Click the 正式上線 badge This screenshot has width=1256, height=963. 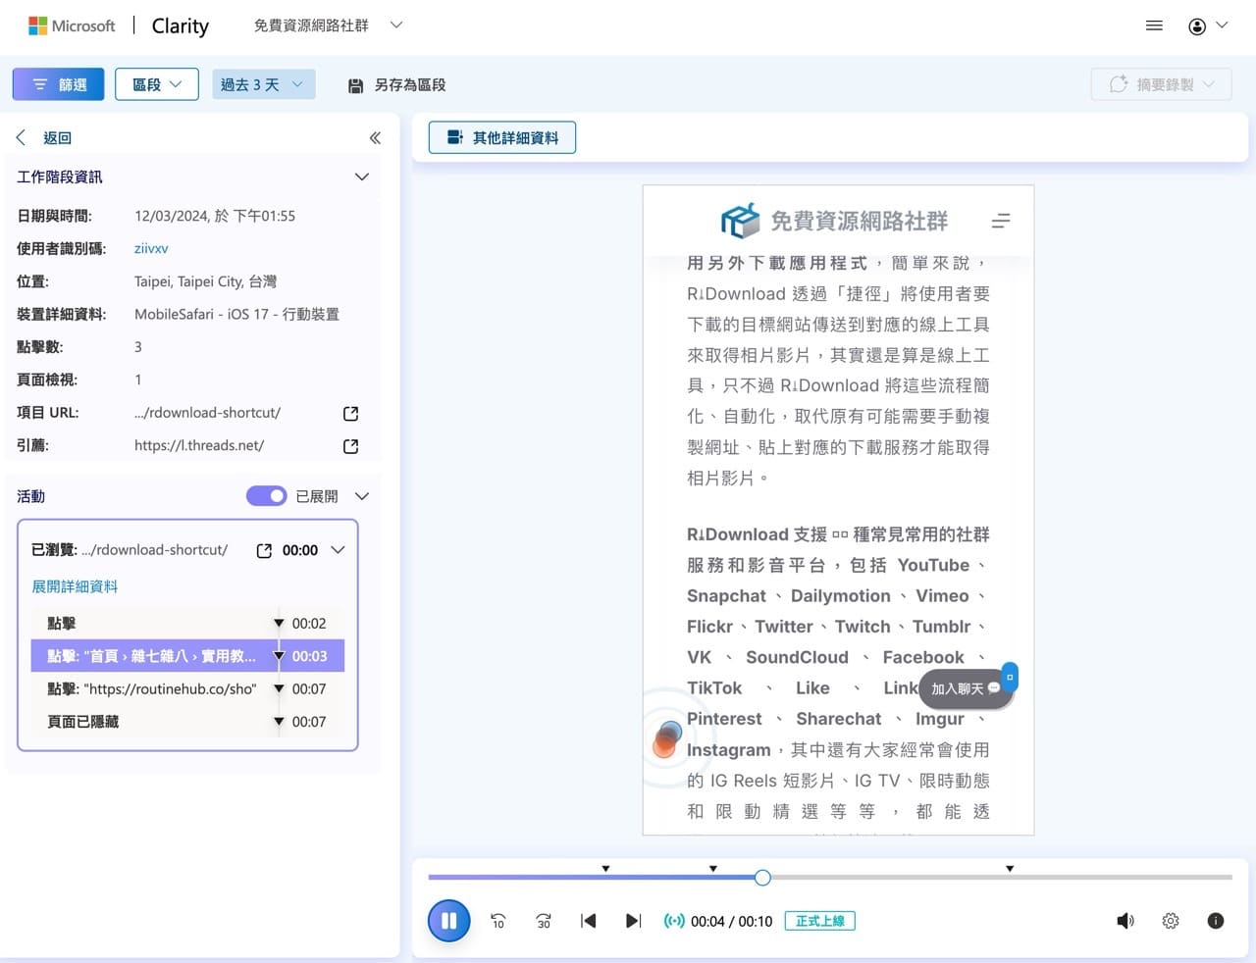(819, 921)
